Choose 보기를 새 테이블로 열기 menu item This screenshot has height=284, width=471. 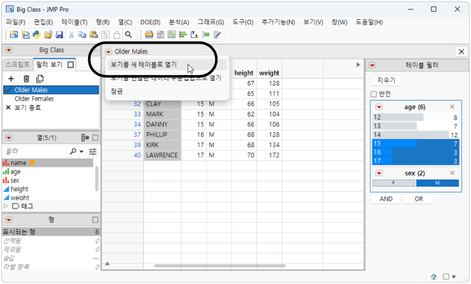pos(167,64)
